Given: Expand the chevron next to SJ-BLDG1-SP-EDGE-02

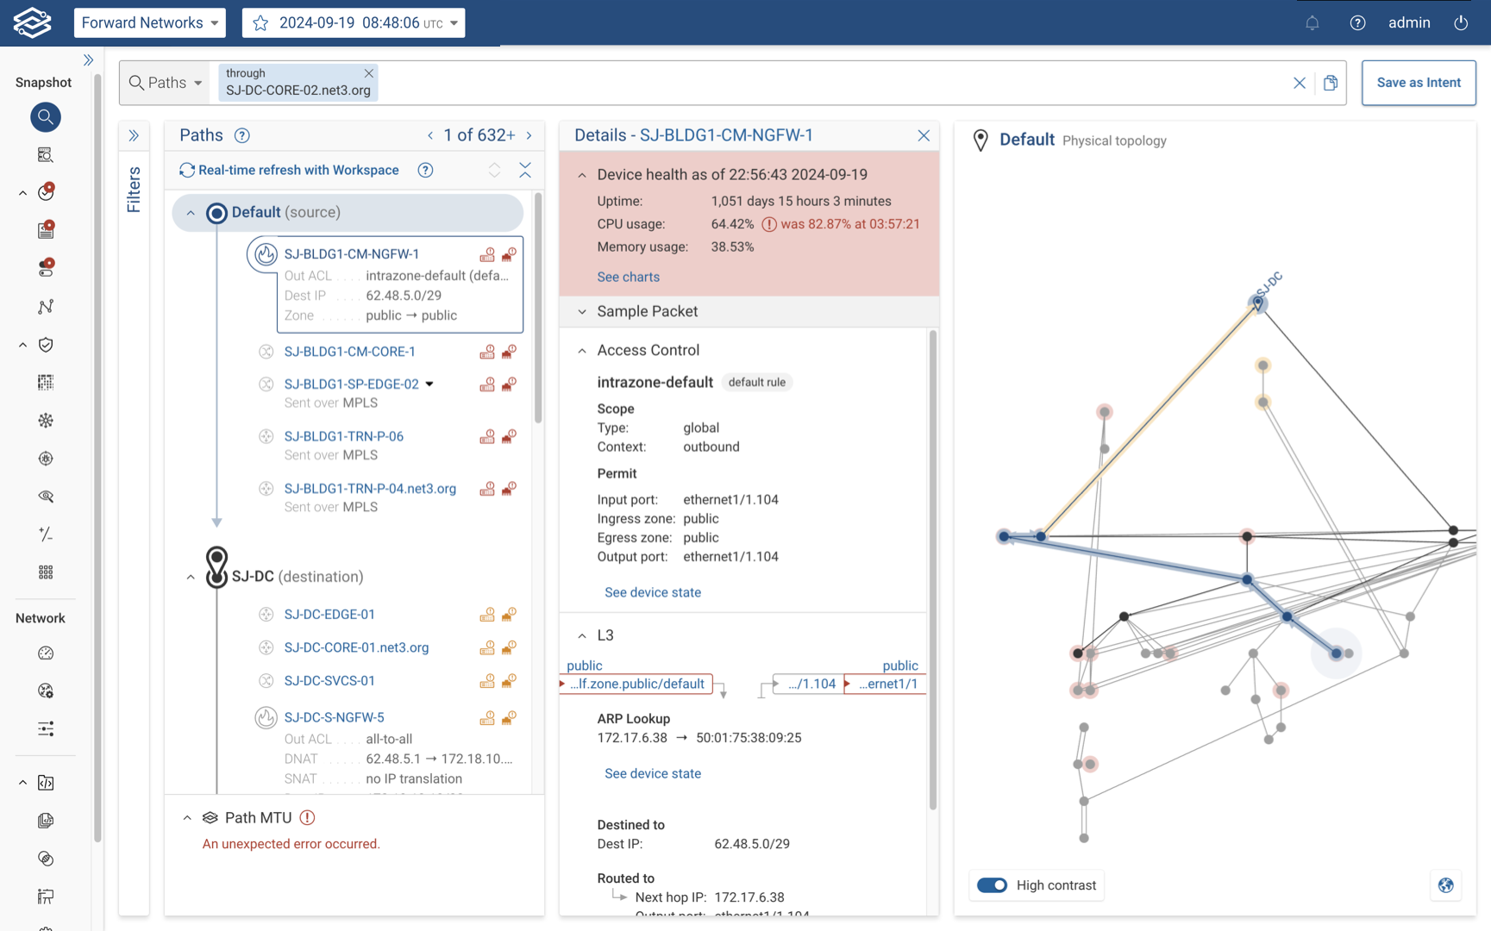Looking at the screenshot, I should 430,384.
